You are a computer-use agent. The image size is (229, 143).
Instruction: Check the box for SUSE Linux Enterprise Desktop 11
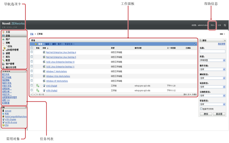tap(32, 66)
